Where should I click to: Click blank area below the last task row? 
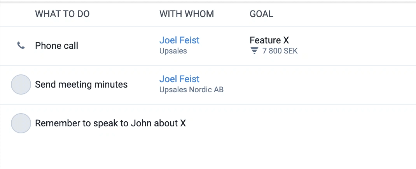point(208,156)
